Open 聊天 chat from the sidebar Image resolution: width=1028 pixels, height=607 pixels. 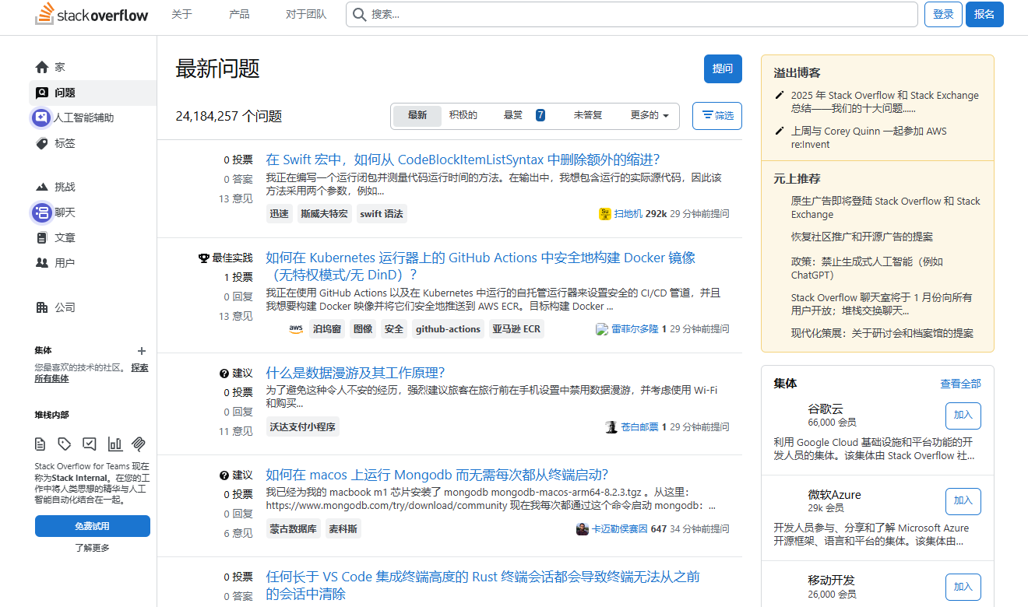(42, 212)
